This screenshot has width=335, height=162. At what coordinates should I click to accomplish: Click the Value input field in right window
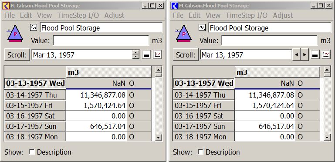269,40
